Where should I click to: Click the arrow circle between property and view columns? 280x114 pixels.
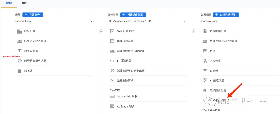pos(194,31)
